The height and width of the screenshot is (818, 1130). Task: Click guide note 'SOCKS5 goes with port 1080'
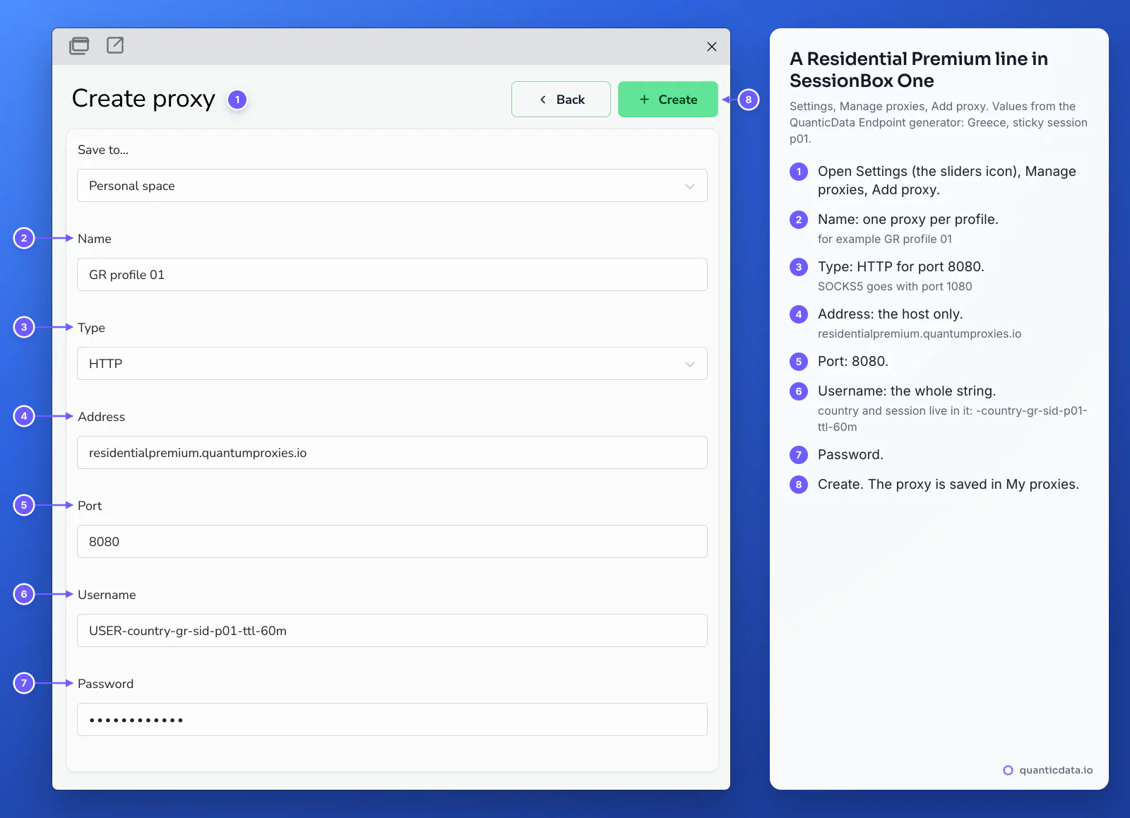coord(895,286)
